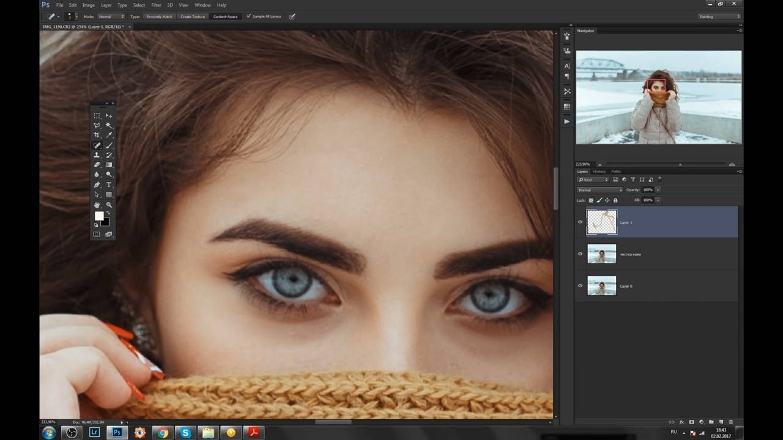Open the tool preset picker
The width and height of the screenshot is (783, 440).
coord(54,16)
